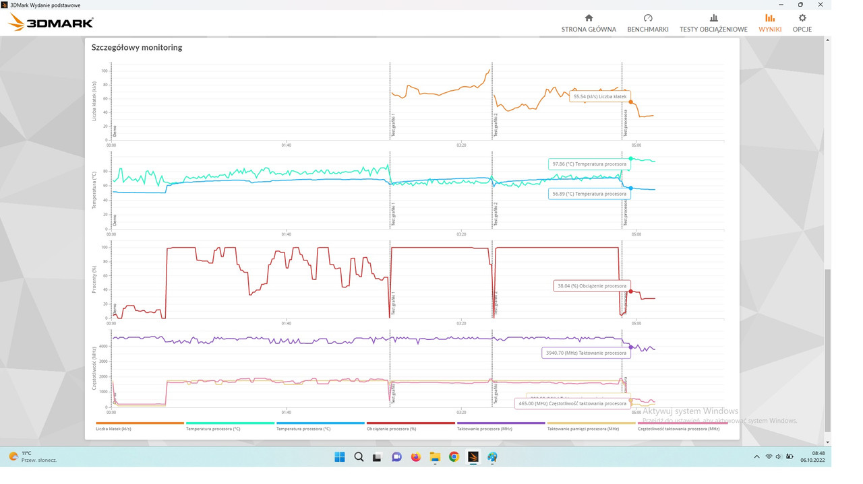Open the Opcje settings tab

pyautogui.click(x=802, y=23)
